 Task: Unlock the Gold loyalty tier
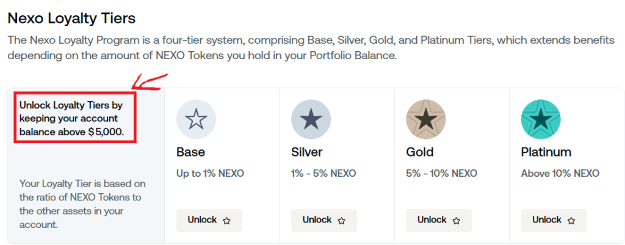439,221
